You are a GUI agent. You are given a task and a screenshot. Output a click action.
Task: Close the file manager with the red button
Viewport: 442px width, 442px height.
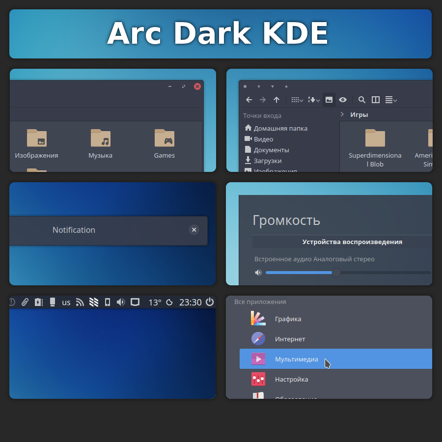pyautogui.click(x=197, y=86)
